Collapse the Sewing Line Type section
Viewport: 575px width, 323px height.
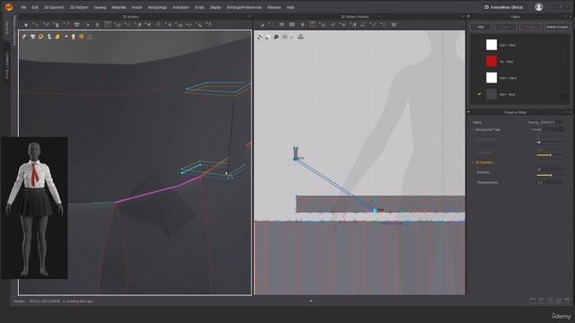[x=473, y=129]
